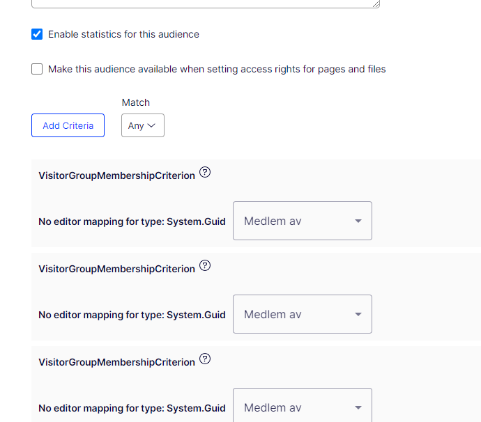Click the 'Enable statistics for this audience' label
The height and width of the screenshot is (422, 481).
tap(123, 34)
